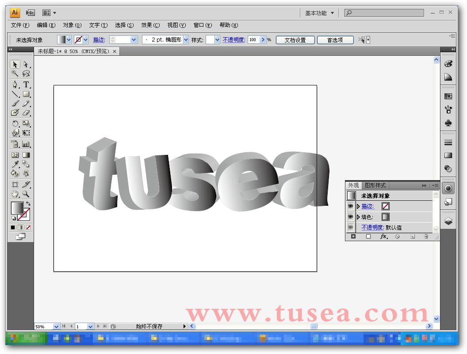
Task: Set paint mode to None
Action: click(x=28, y=227)
